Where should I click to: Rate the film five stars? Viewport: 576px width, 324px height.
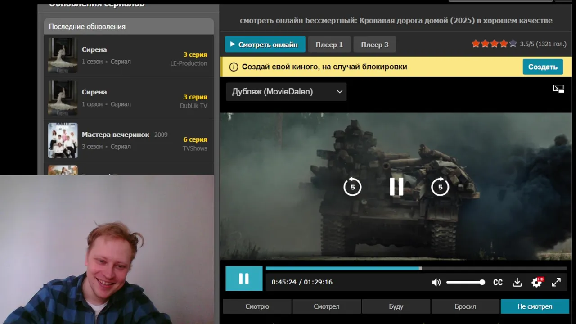tap(513, 44)
